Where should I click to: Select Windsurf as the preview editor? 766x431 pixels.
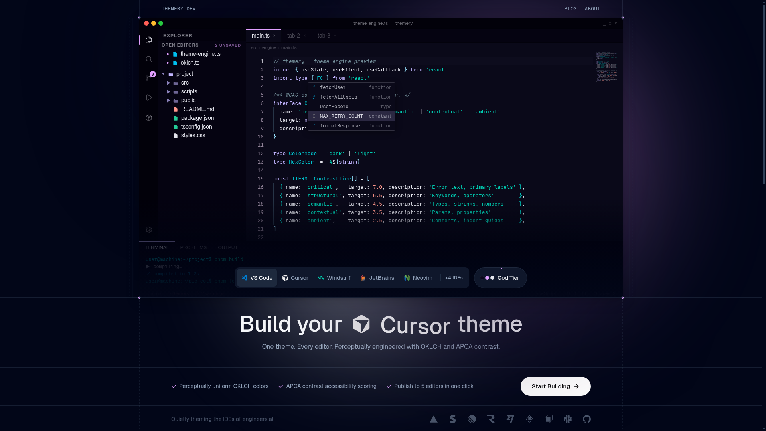point(334,278)
